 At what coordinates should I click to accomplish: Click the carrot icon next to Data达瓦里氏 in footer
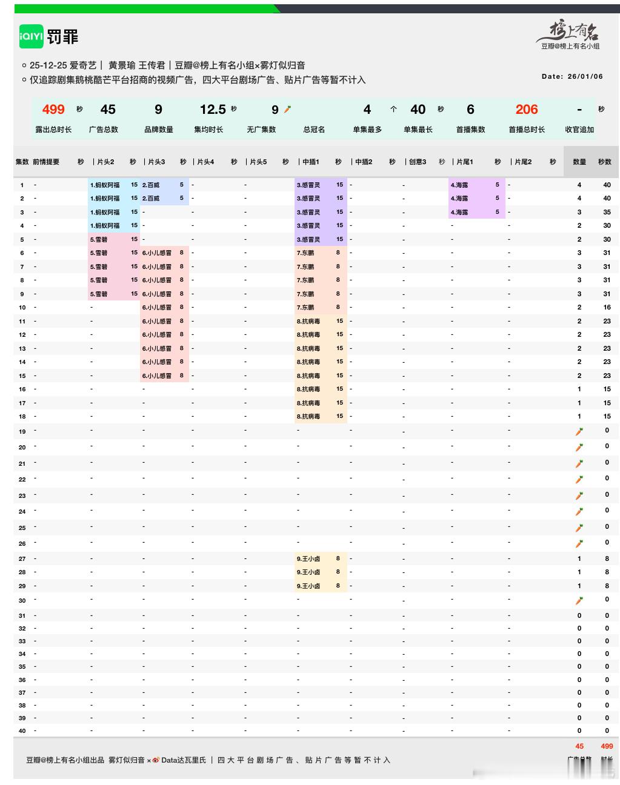pyautogui.click(x=157, y=758)
